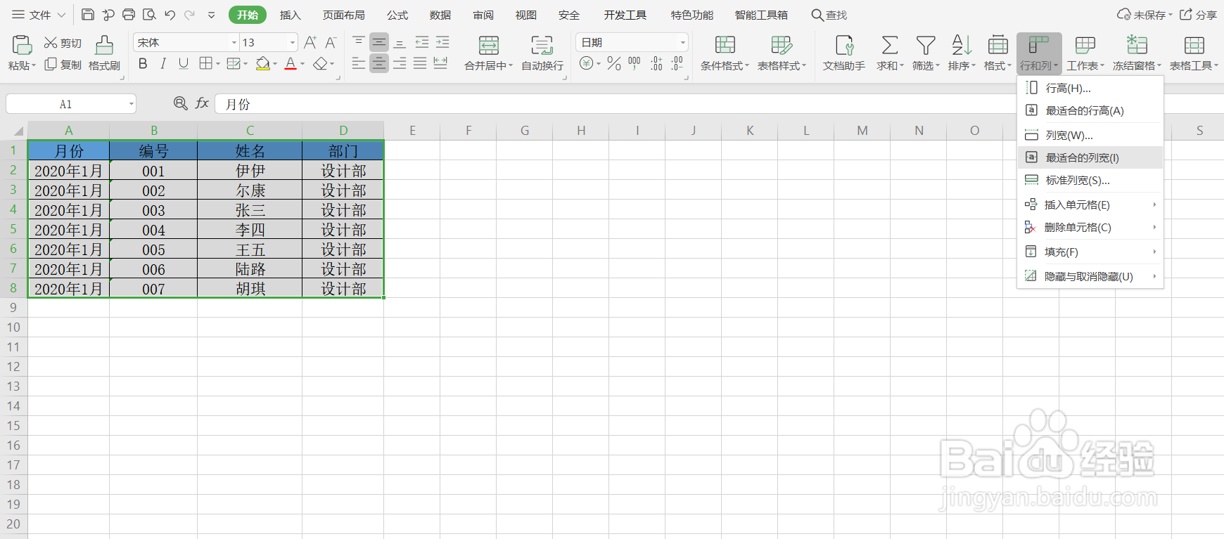The width and height of the screenshot is (1224, 539).
Task: Increase decimal places icon
Action: (656, 64)
